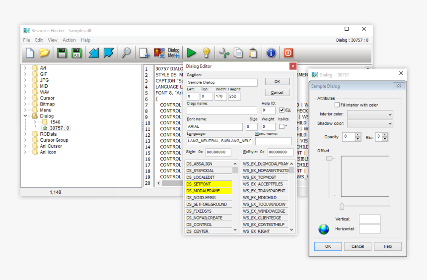Paste with the clipboard icon
The height and width of the screenshot is (280, 427).
(253, 53)
